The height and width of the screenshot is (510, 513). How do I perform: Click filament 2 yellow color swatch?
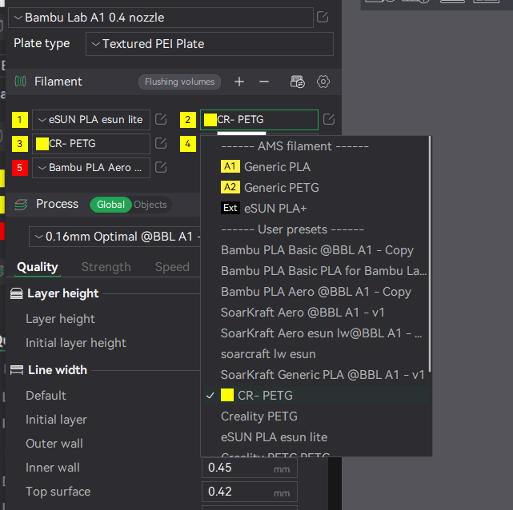tap(188, 120)
